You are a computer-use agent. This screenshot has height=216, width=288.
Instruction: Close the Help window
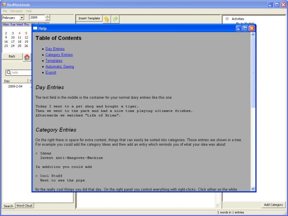[252, 28]
